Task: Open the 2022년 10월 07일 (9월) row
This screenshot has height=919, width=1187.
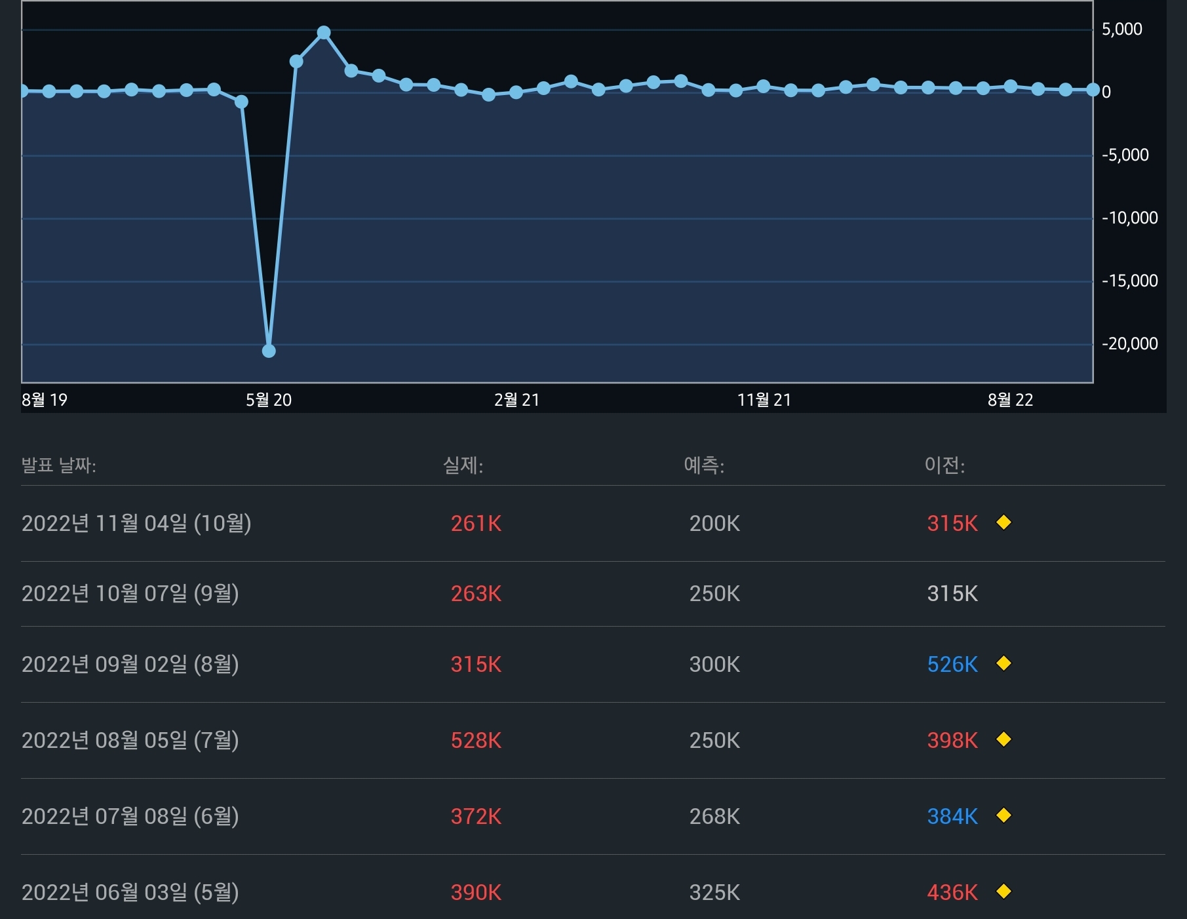Action: 593,594
